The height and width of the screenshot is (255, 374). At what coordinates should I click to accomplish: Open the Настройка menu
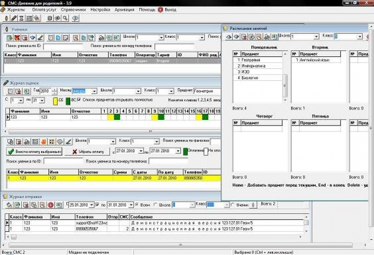tap(100, 10)
